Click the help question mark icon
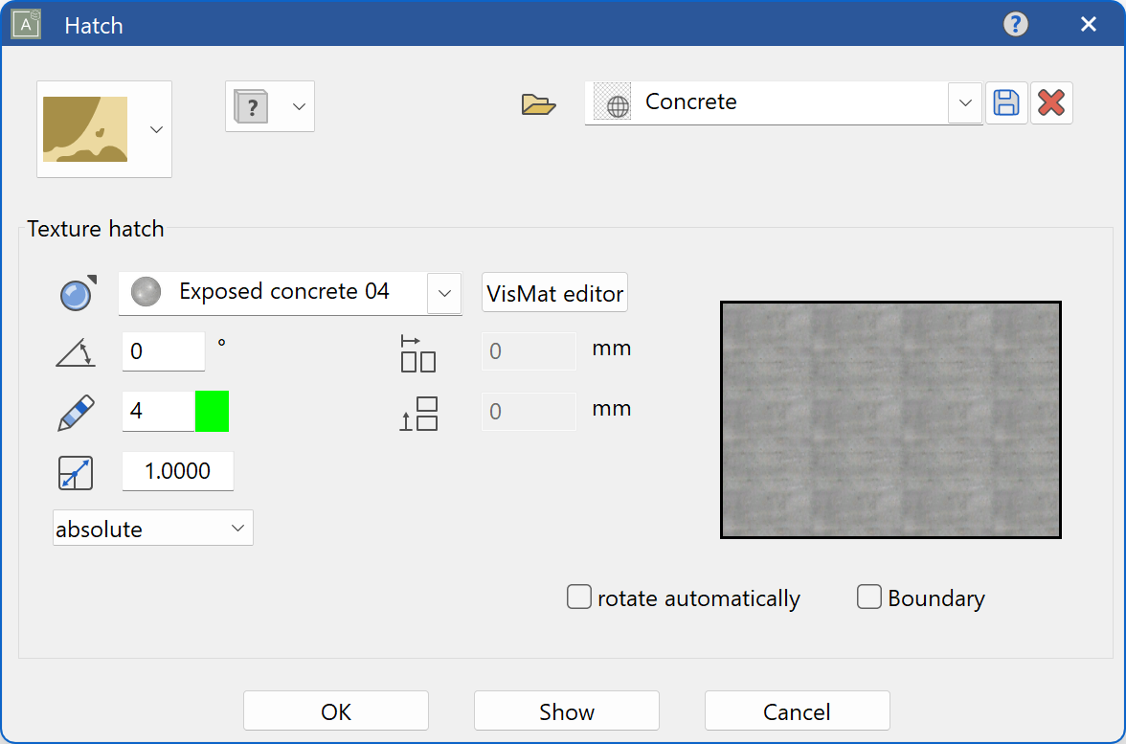This screenshot has height=744, width=1126. 1016,24
